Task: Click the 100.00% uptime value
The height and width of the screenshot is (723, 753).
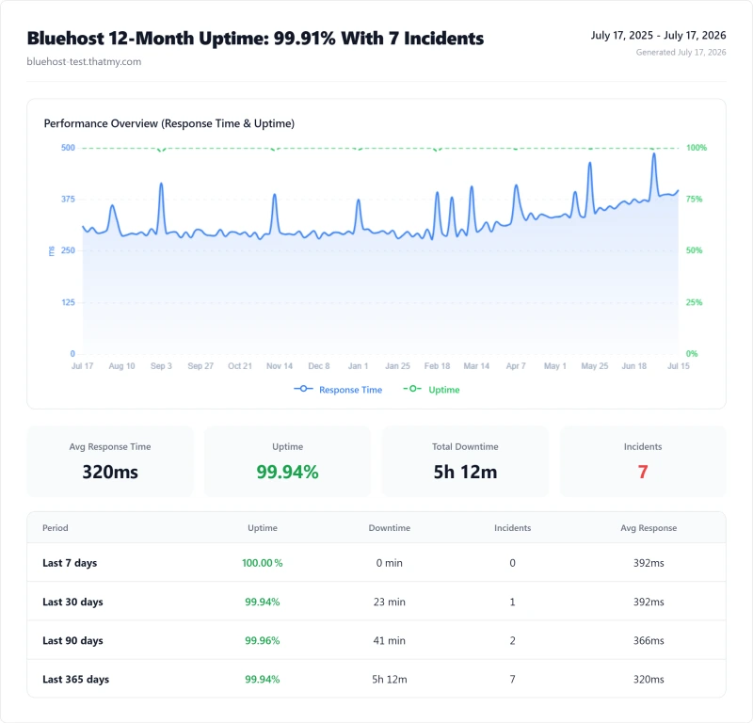Action: [x=263, y=563]
